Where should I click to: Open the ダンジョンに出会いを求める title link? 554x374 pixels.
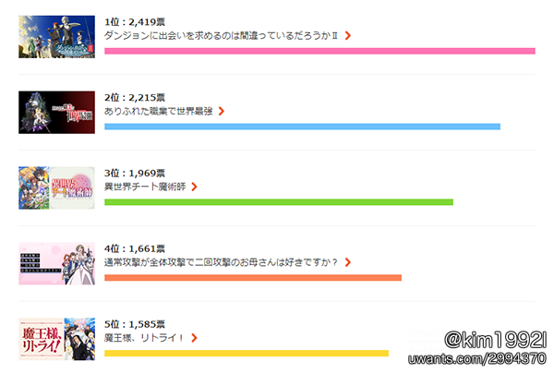(221, 36)
